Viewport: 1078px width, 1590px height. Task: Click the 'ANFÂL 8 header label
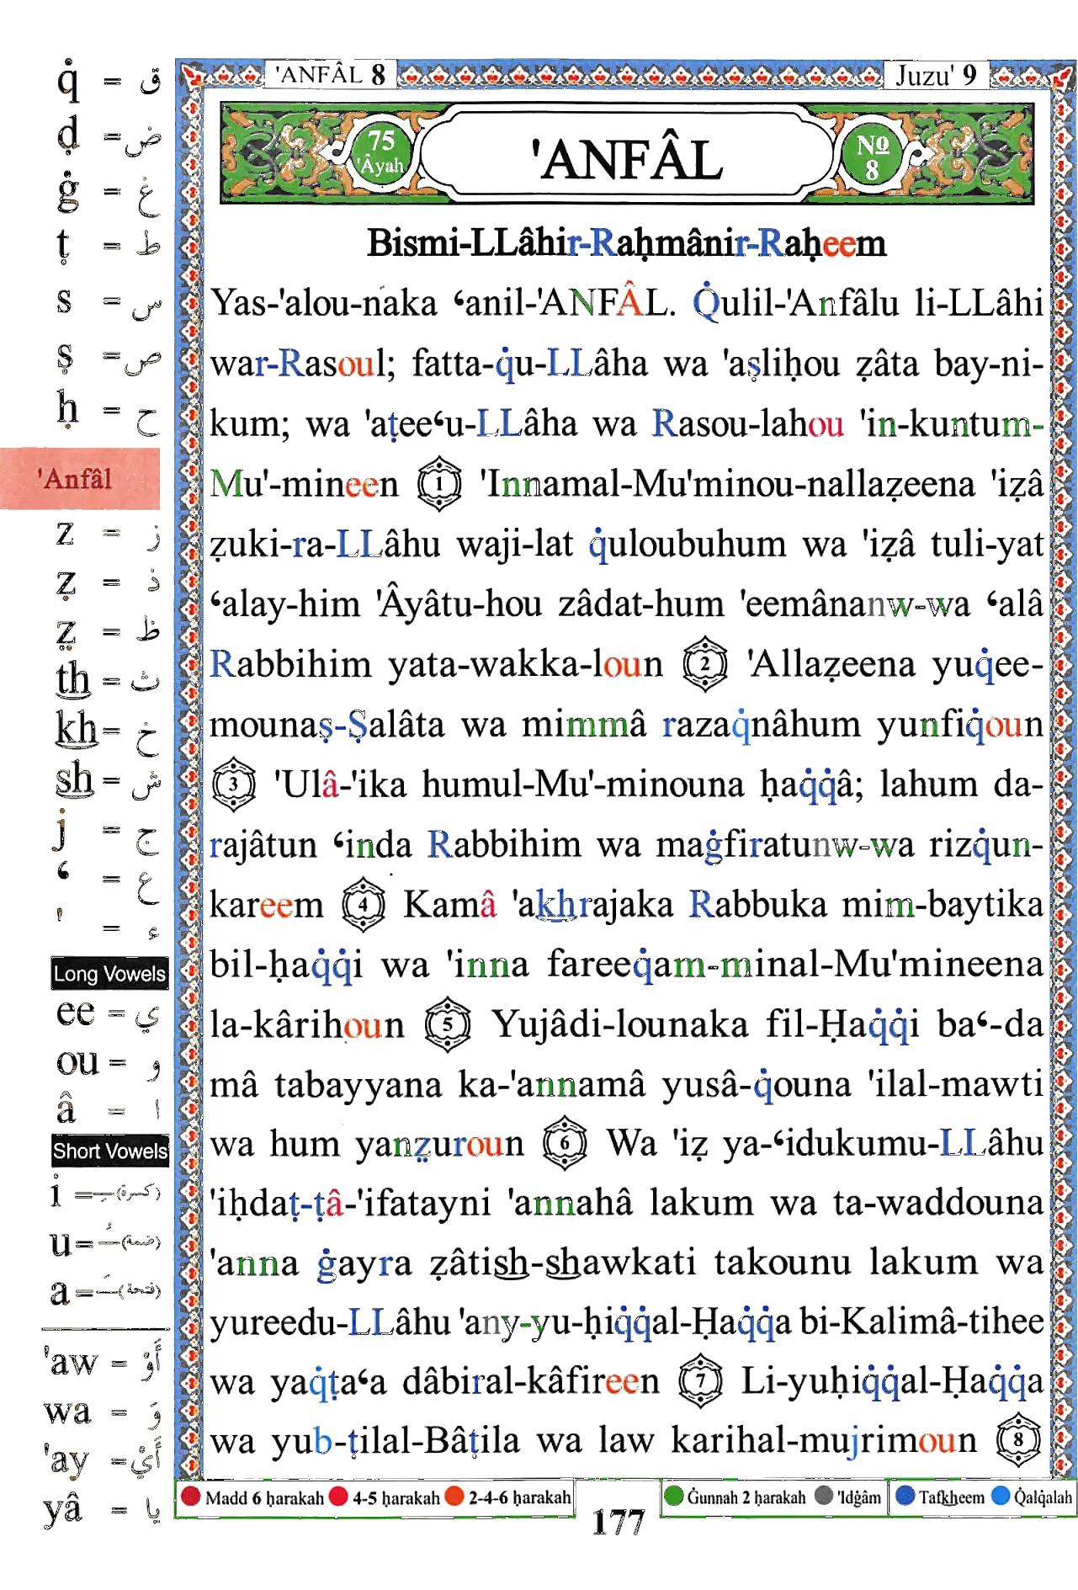coord(330,74)
